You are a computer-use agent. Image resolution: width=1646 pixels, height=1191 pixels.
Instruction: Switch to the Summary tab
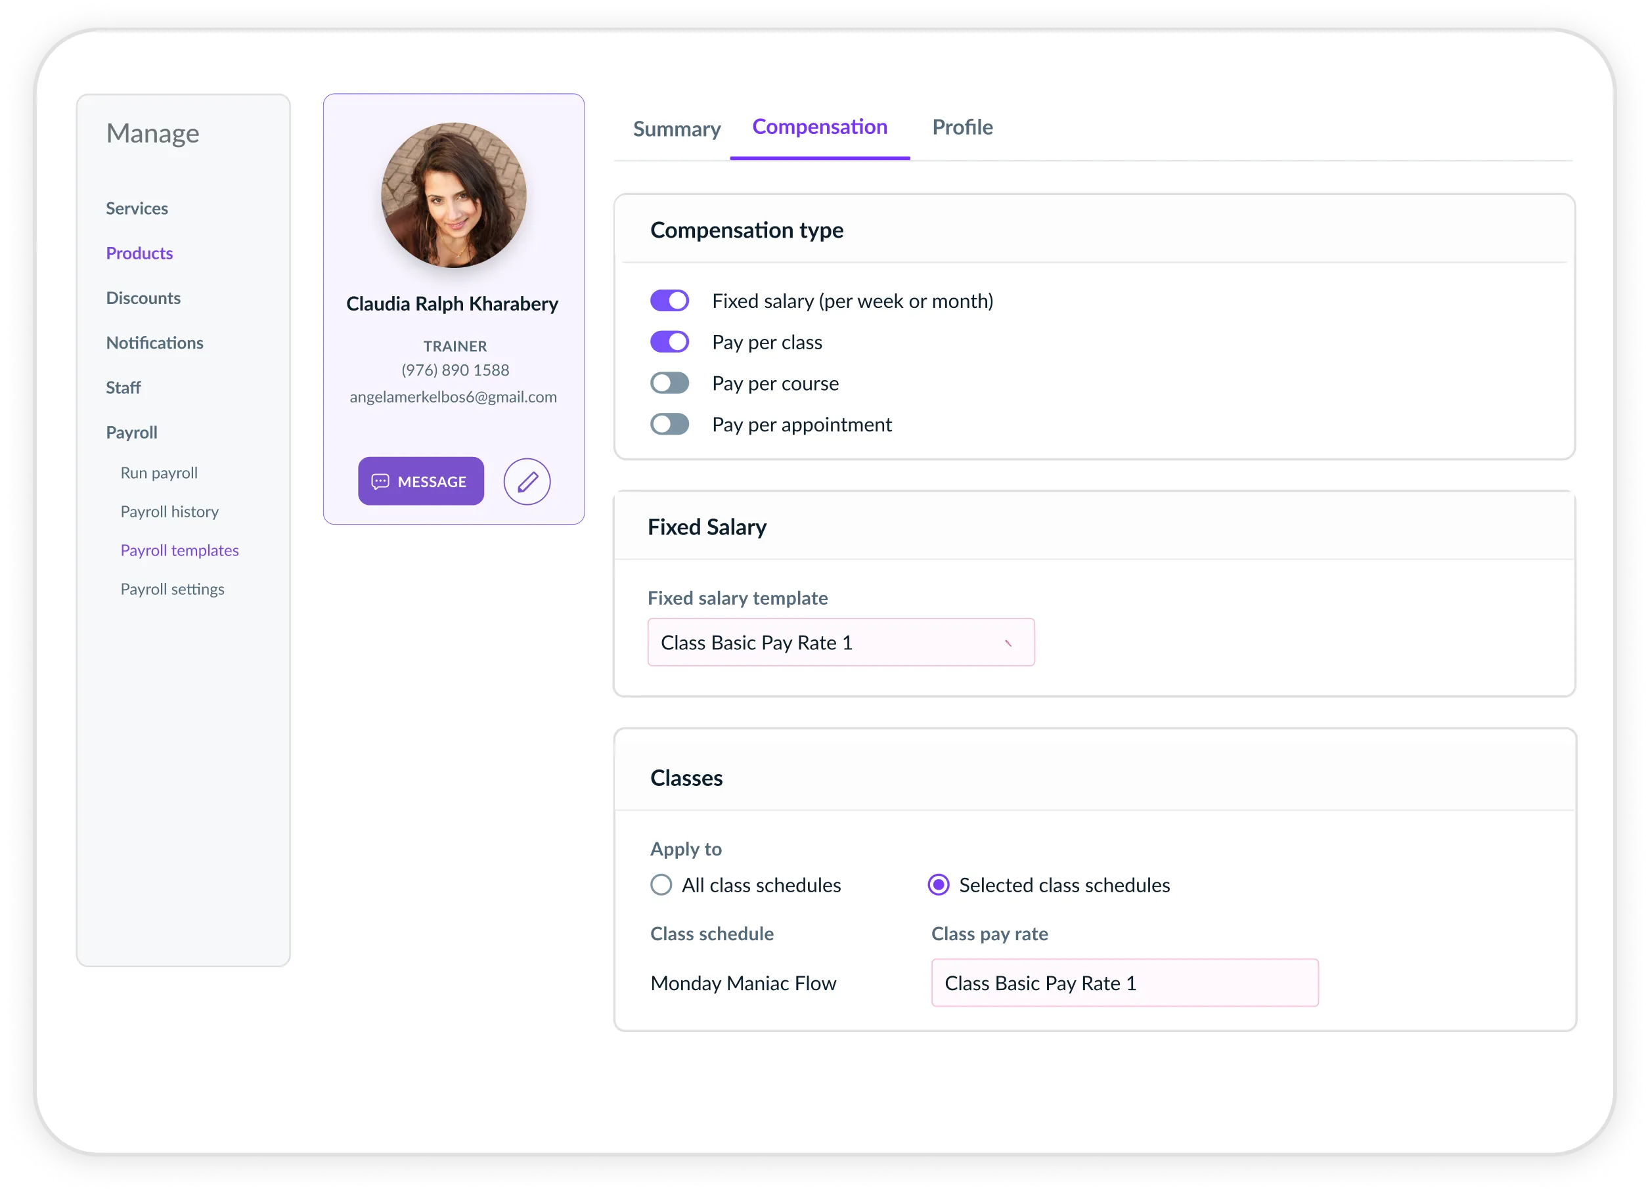pos(677,129)
